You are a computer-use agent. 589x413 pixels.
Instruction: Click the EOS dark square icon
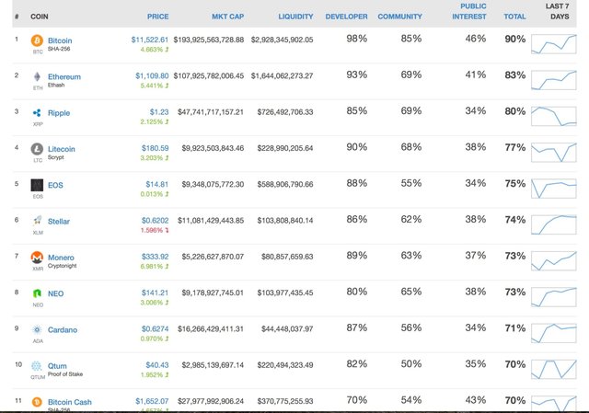click(37, 185)
